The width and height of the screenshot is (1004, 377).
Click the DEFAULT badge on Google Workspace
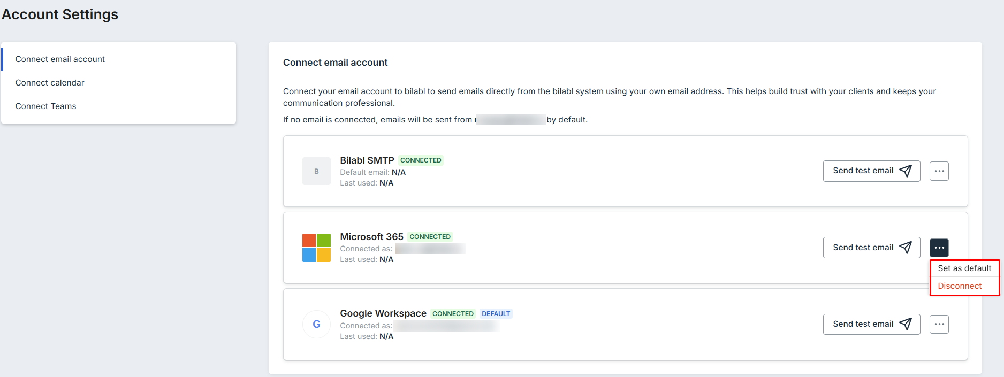click(x=496, y=314)
